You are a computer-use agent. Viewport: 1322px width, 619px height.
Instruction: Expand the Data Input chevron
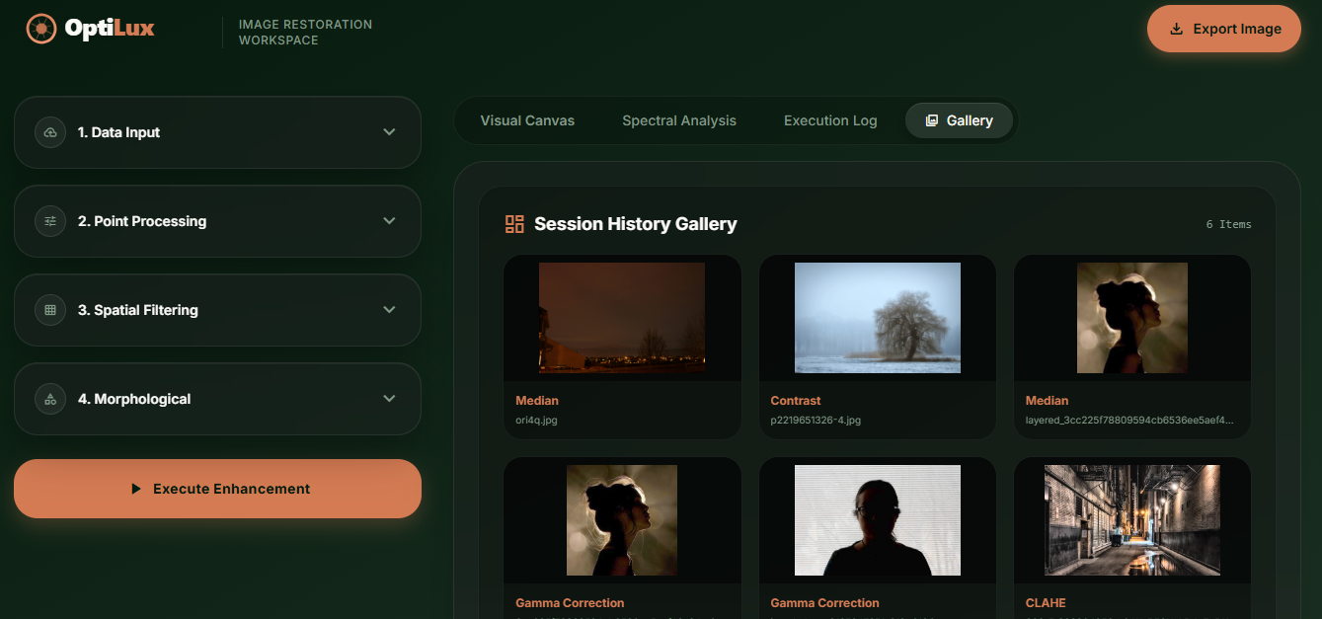(389, 132)
